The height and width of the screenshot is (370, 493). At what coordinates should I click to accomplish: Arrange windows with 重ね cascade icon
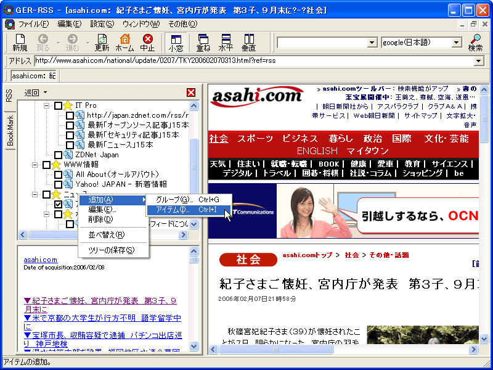click(x=203, y=43)
